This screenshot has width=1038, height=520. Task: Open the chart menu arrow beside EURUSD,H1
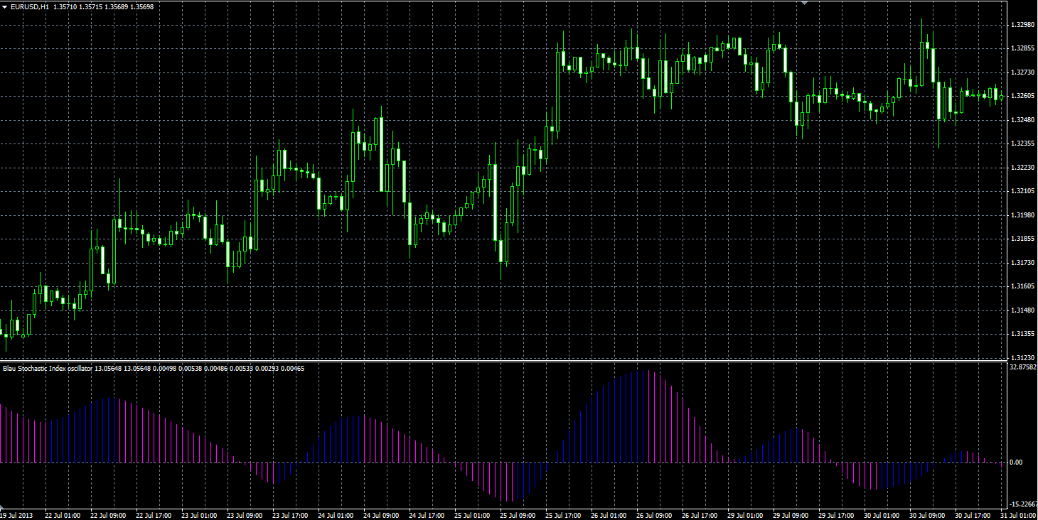tap(6, 6)
